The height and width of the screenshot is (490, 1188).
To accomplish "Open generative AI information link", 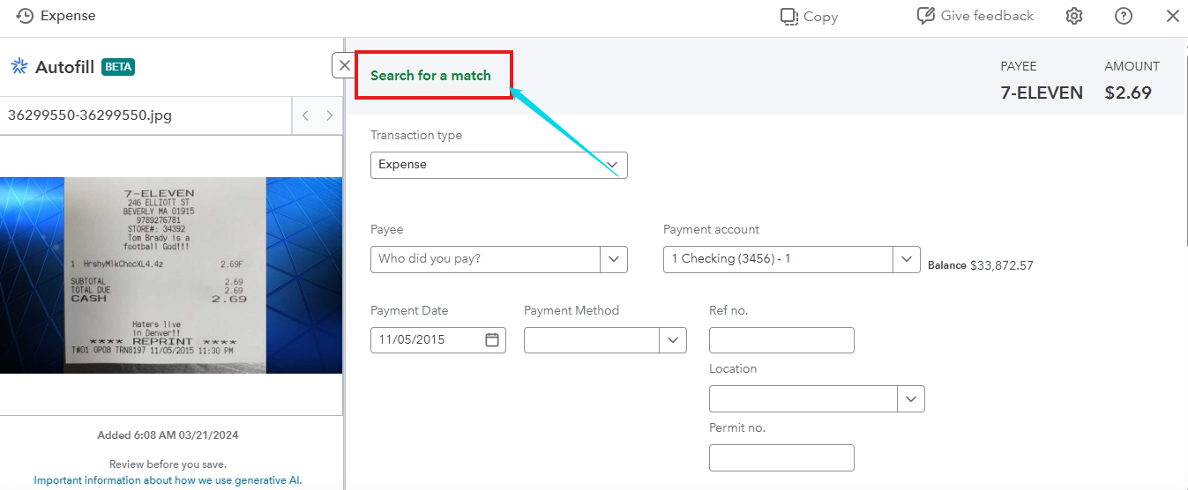I will (168, 480).
